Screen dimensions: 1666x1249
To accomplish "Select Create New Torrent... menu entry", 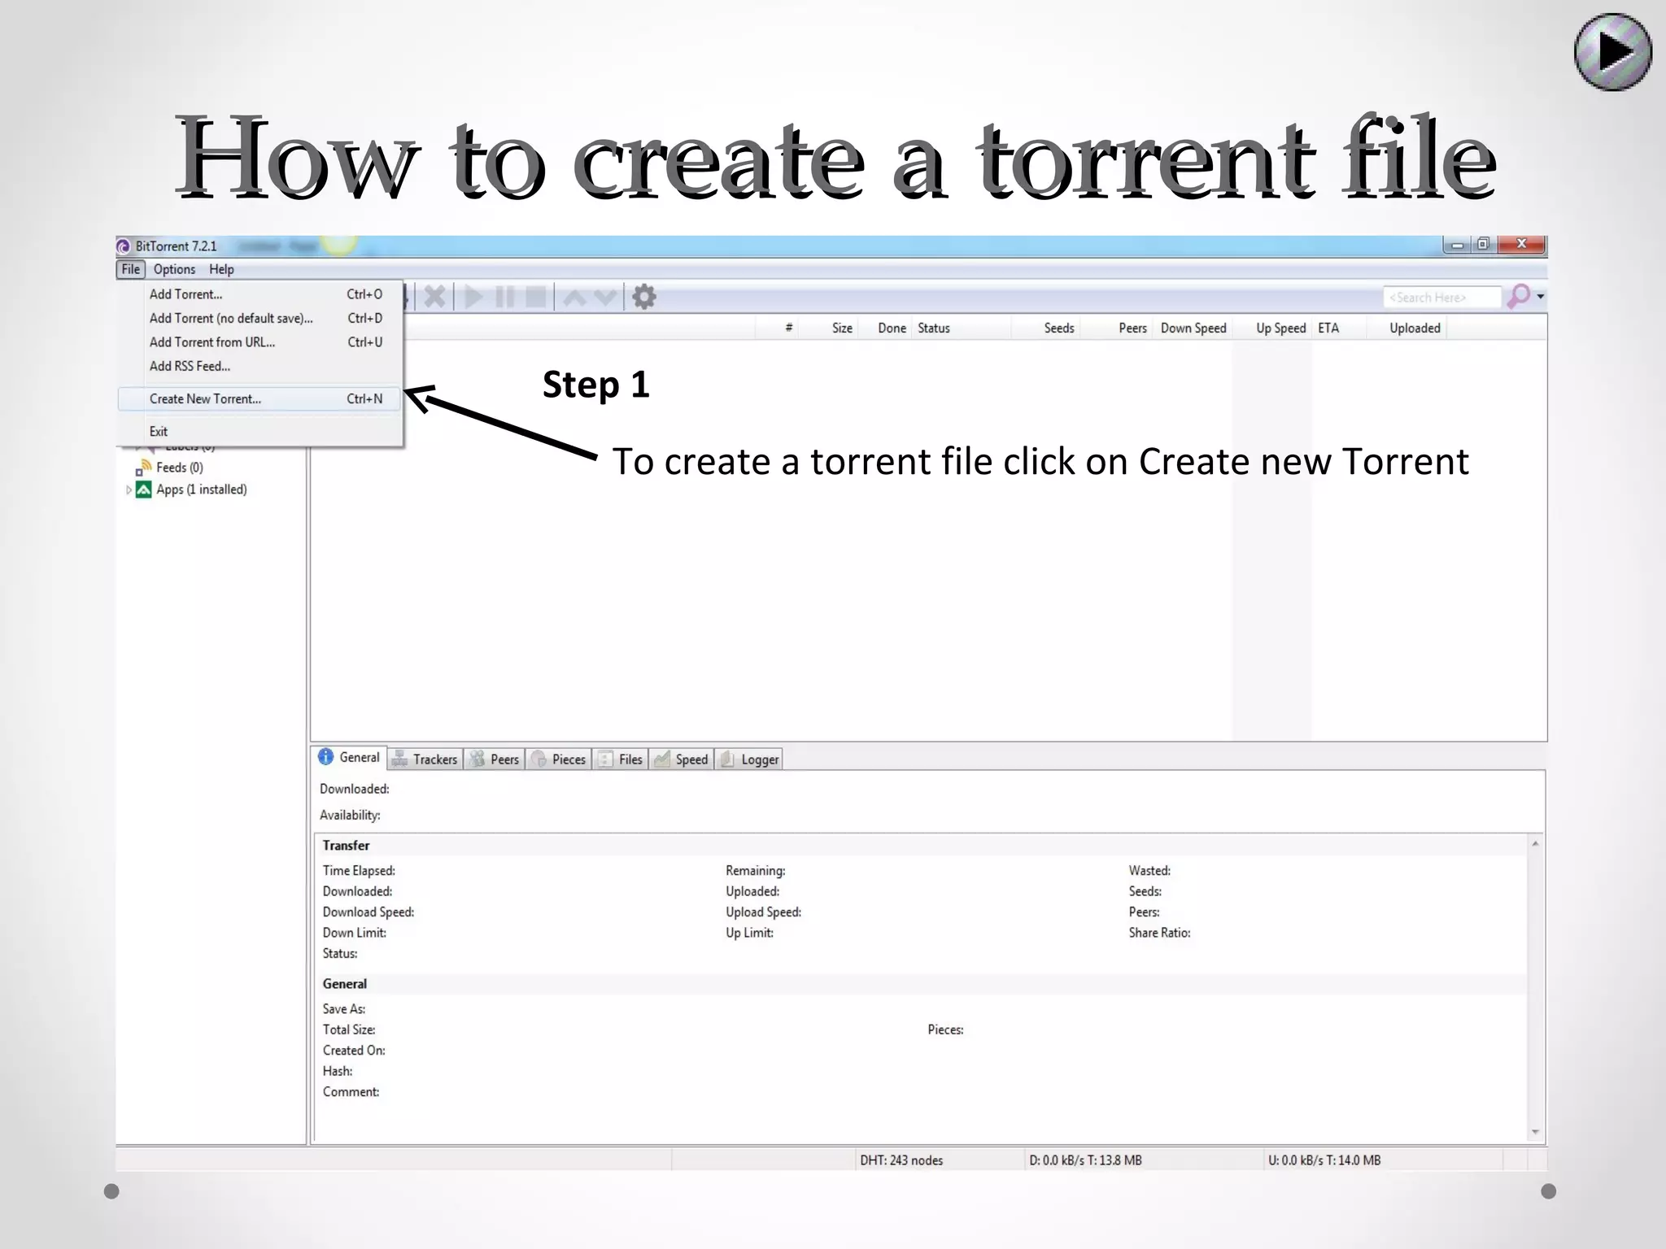I will tap(260, 398).
